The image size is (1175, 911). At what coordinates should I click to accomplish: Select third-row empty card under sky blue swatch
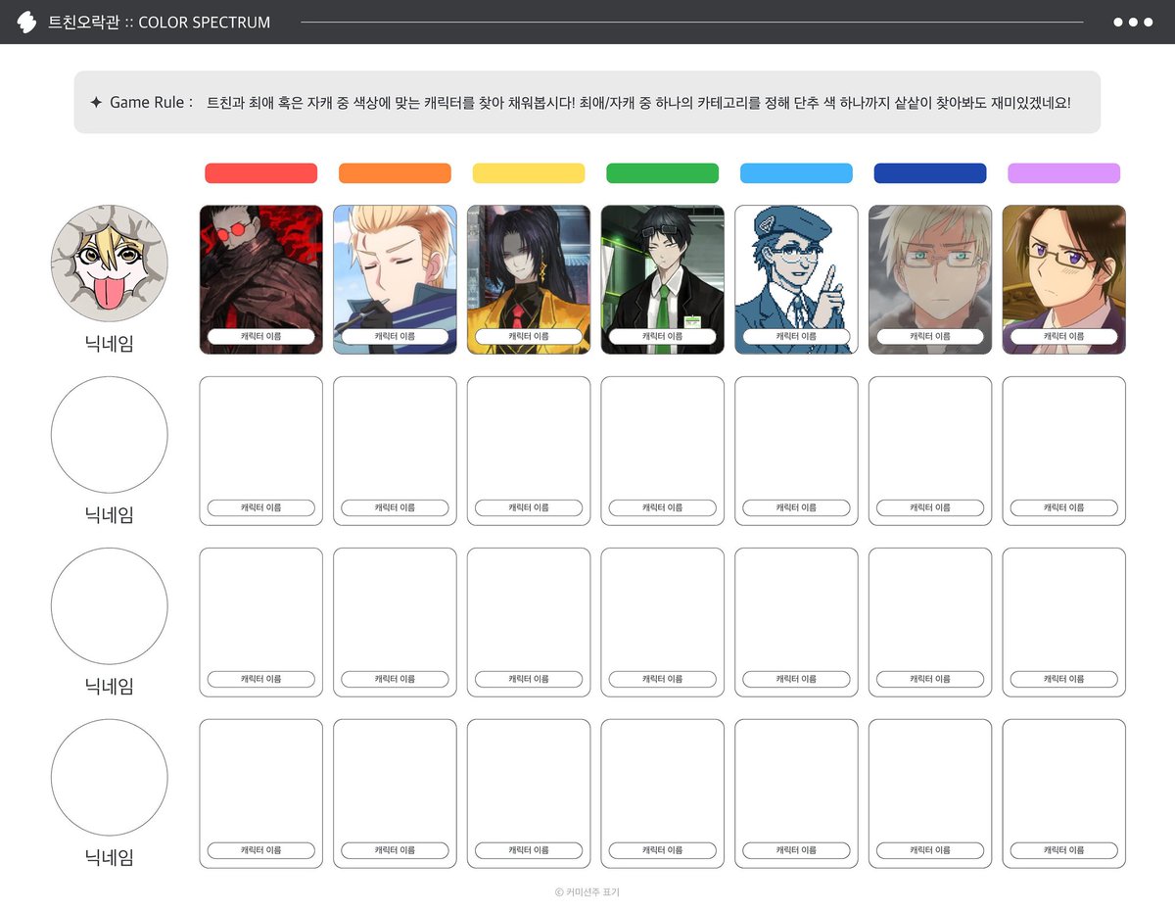[x=796, y=622]
